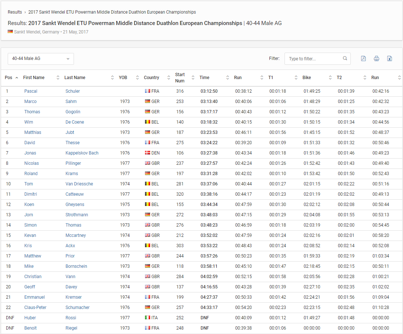Open Huber athlete link

point(30,317)
